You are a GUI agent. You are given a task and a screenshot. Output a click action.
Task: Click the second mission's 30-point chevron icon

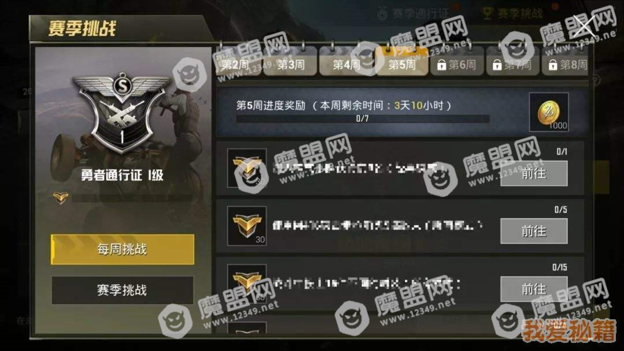click(247, 226)
